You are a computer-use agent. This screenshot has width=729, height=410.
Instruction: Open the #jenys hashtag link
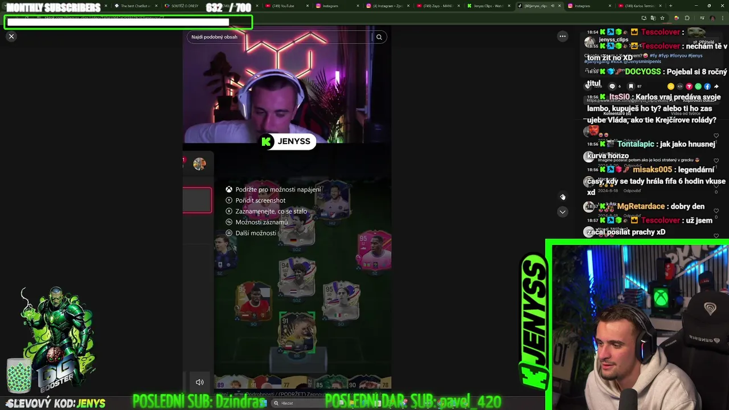[695, 56]
